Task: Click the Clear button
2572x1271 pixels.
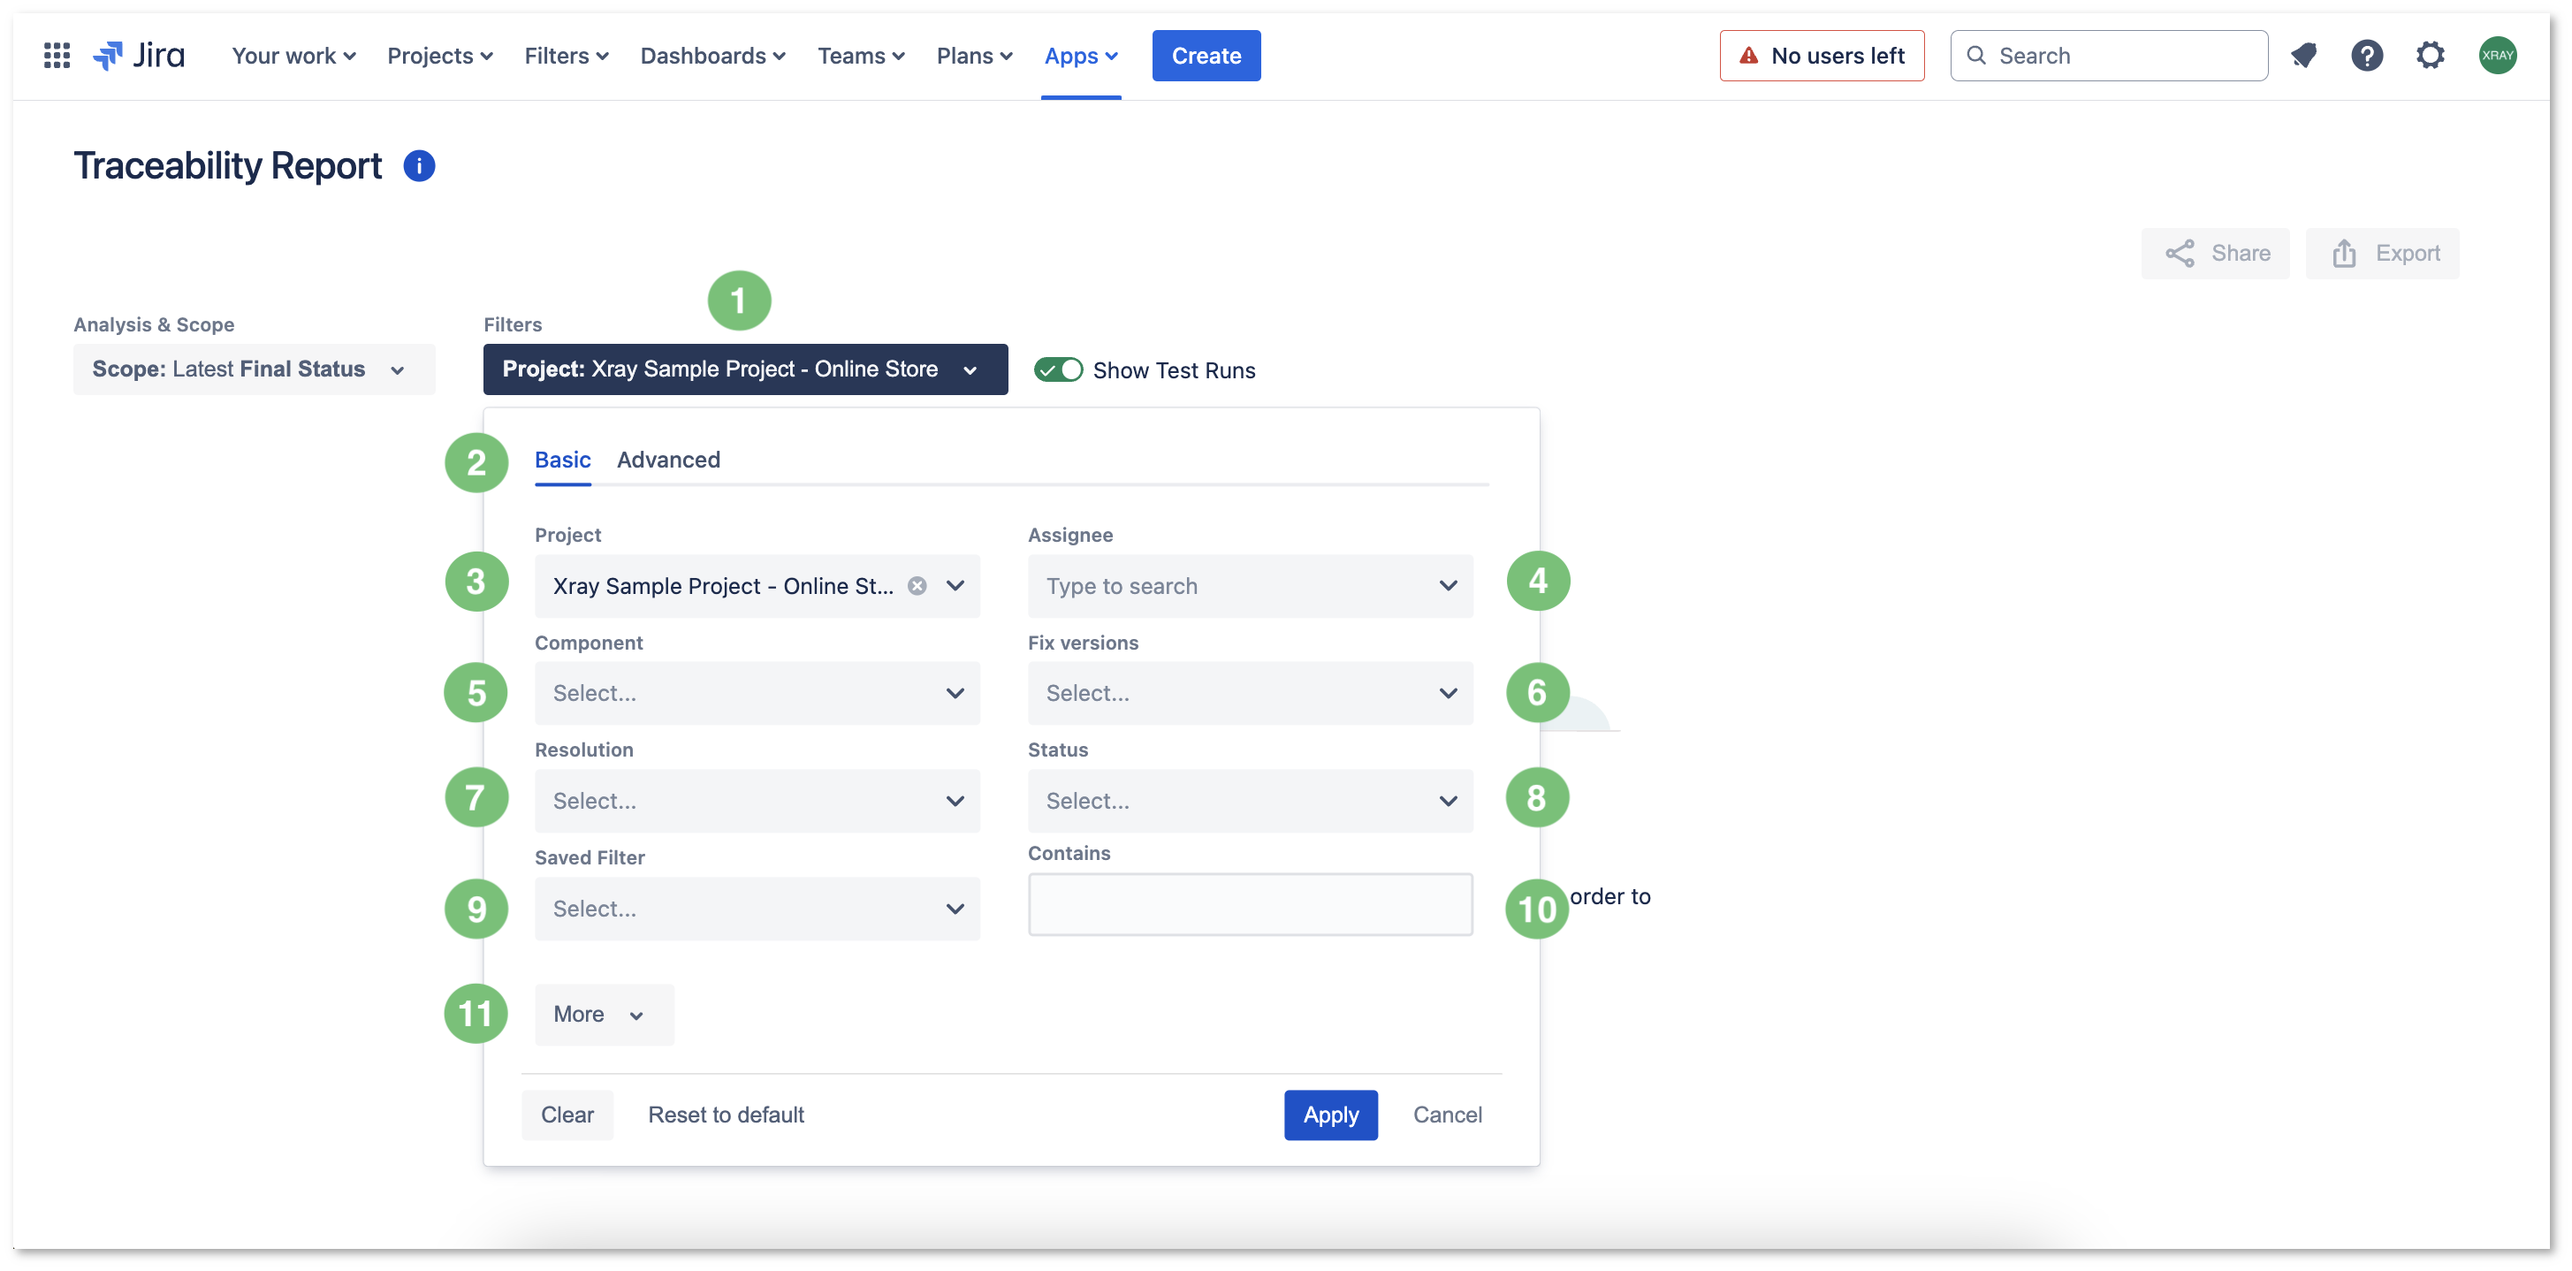Action: [x=567, y=1115]
